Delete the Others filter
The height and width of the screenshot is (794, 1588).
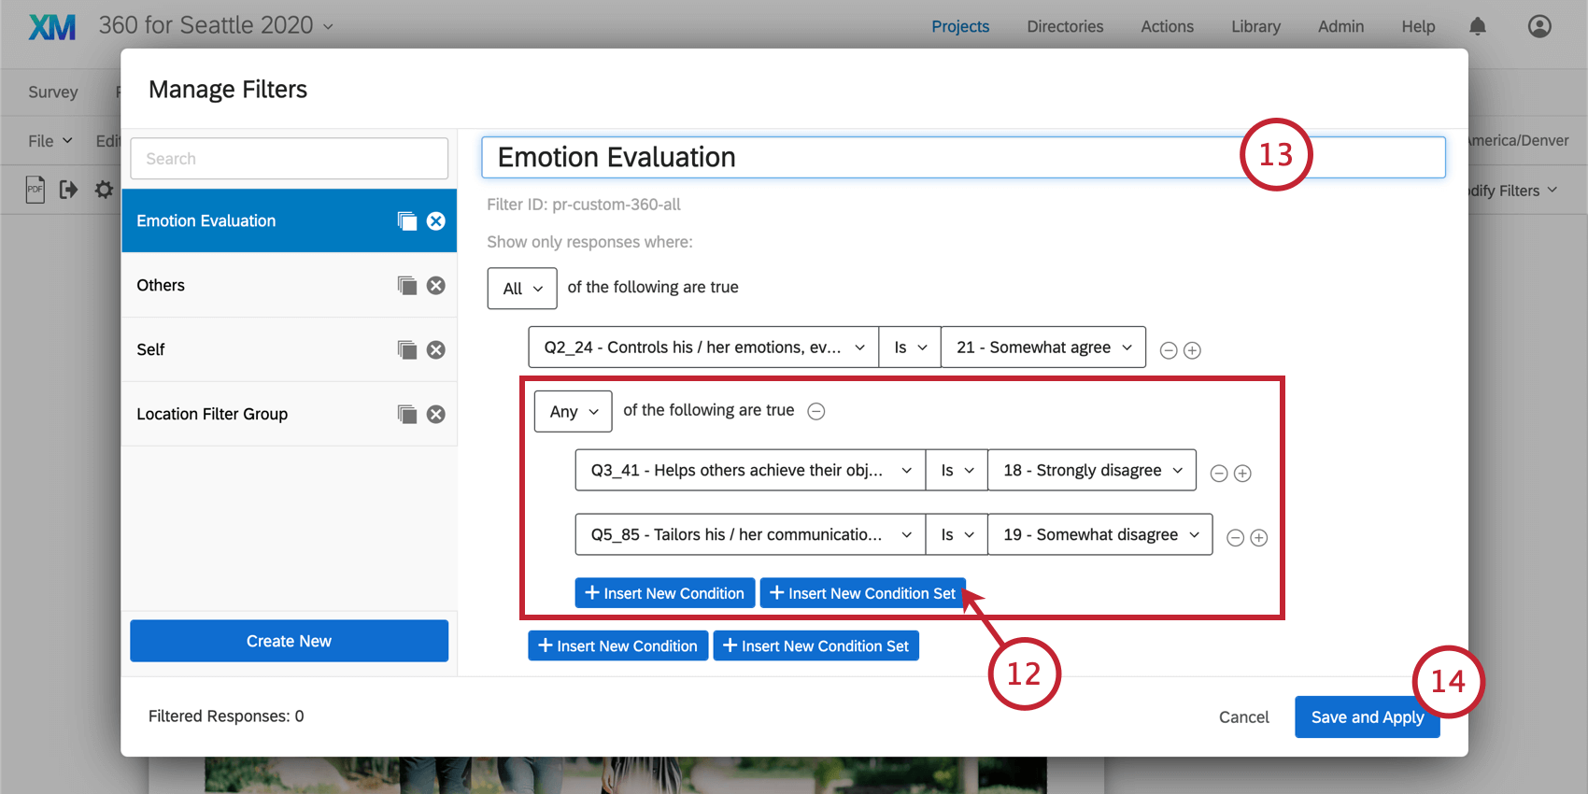pyautogui.click(x=436, y=285)
